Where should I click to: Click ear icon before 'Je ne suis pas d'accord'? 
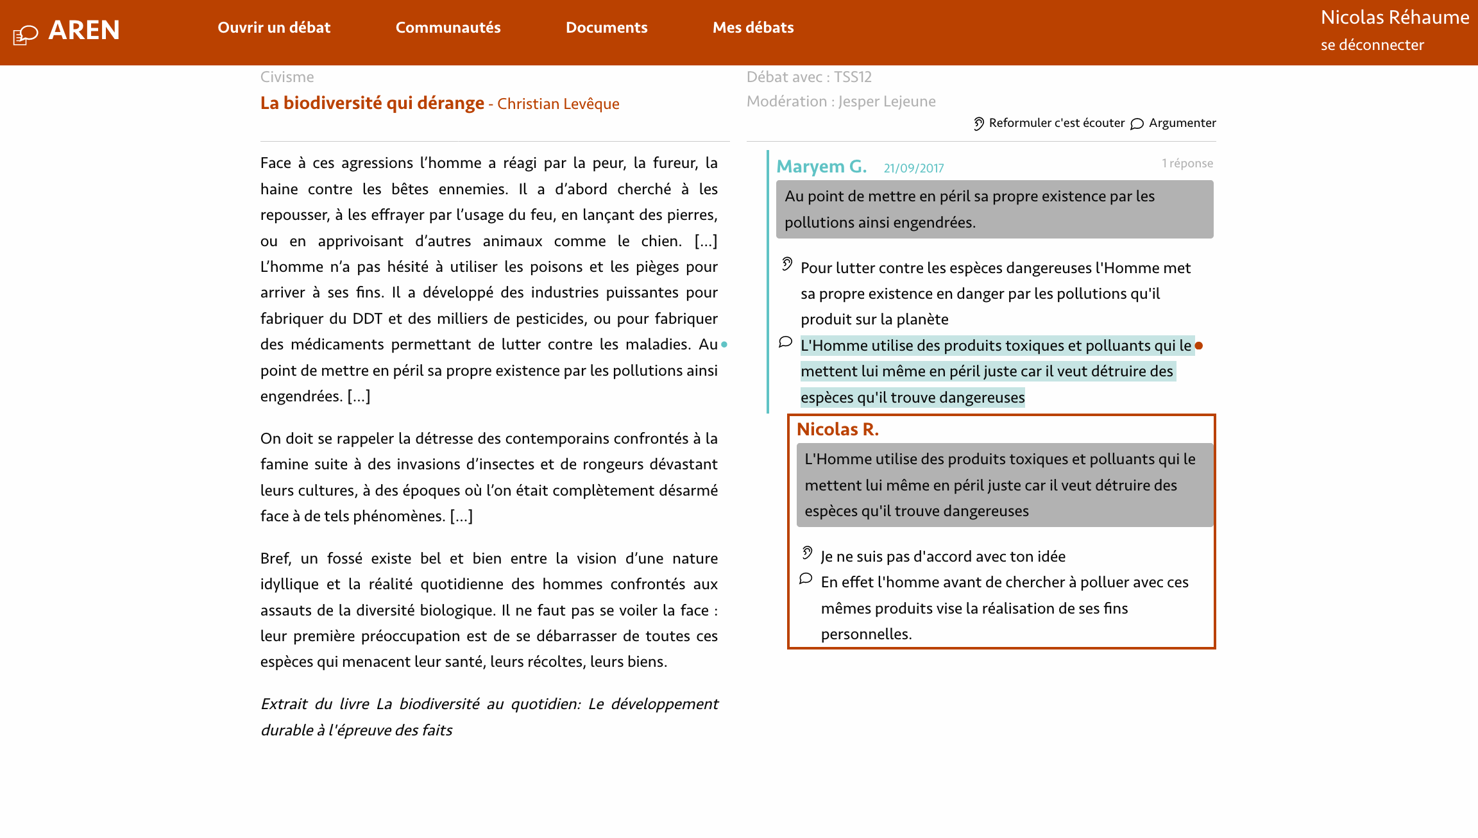807,552
